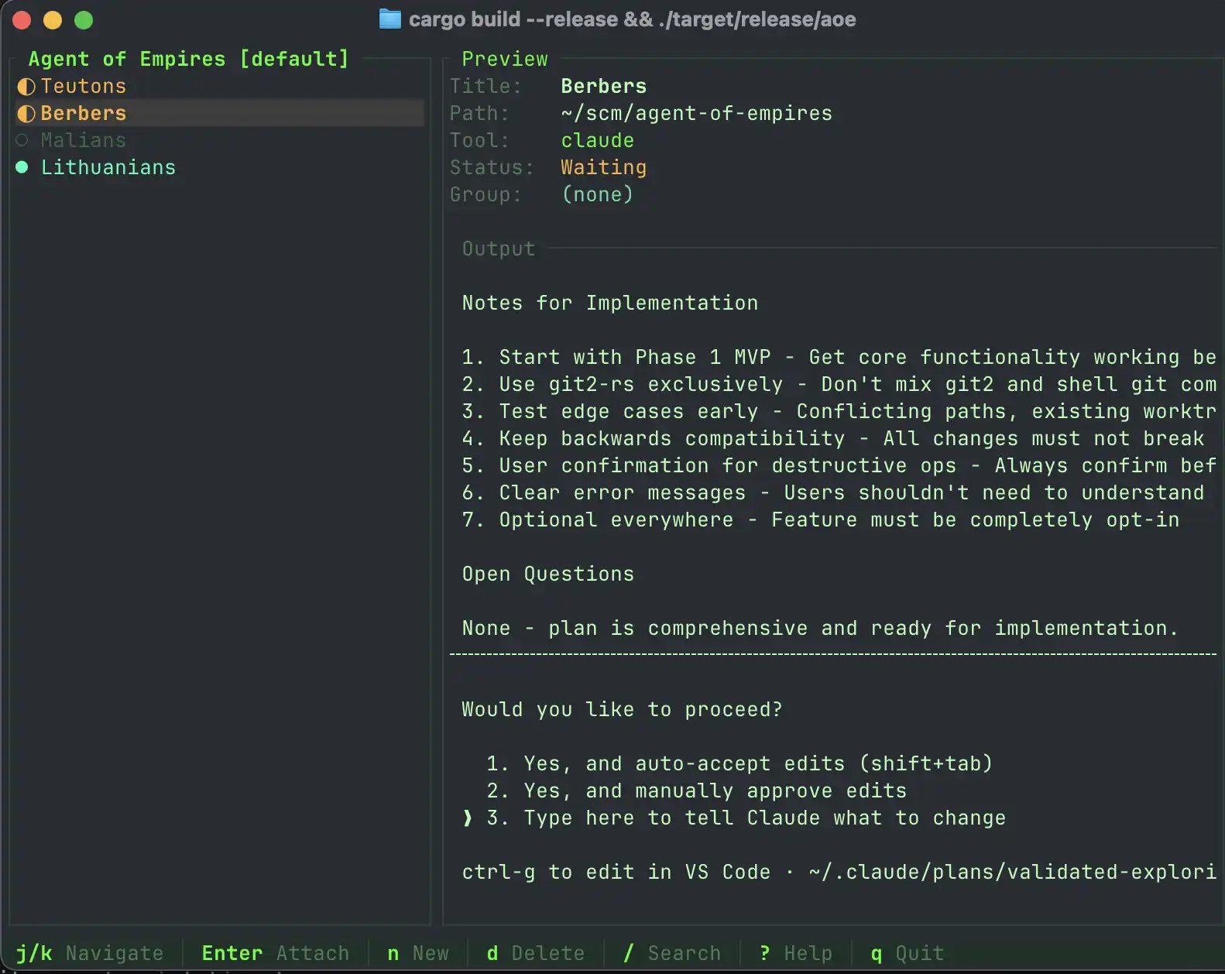The image size is (1225, 974).
Task: Click the 'n New' session shortcut
Action: (x=418, y=953)
